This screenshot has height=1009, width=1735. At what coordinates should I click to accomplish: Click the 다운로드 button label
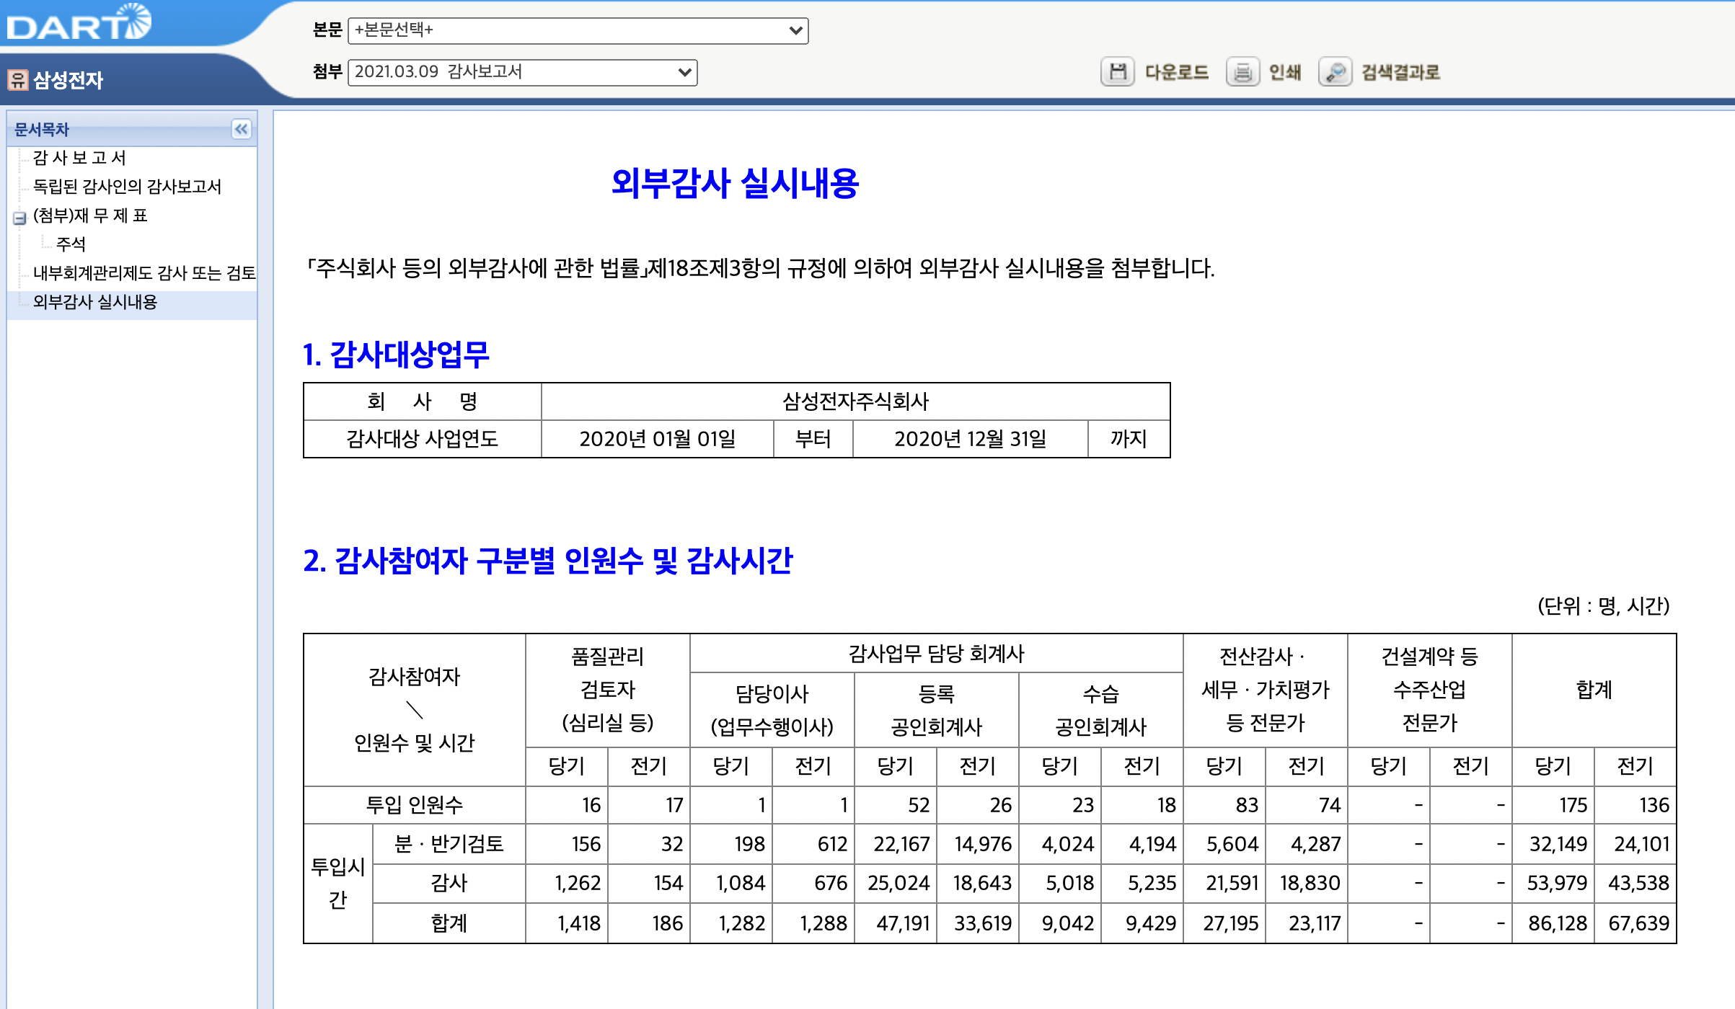click(1176, 72)
